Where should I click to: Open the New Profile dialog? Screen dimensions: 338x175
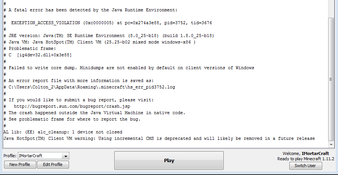pos(20,164)
